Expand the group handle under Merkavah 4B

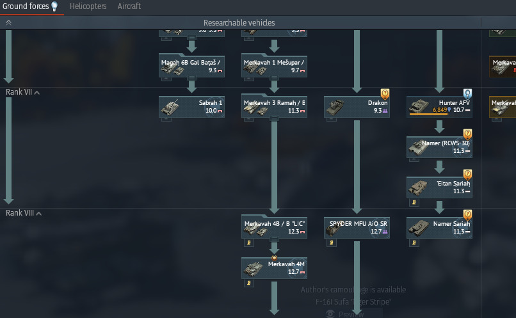point(274,239)
